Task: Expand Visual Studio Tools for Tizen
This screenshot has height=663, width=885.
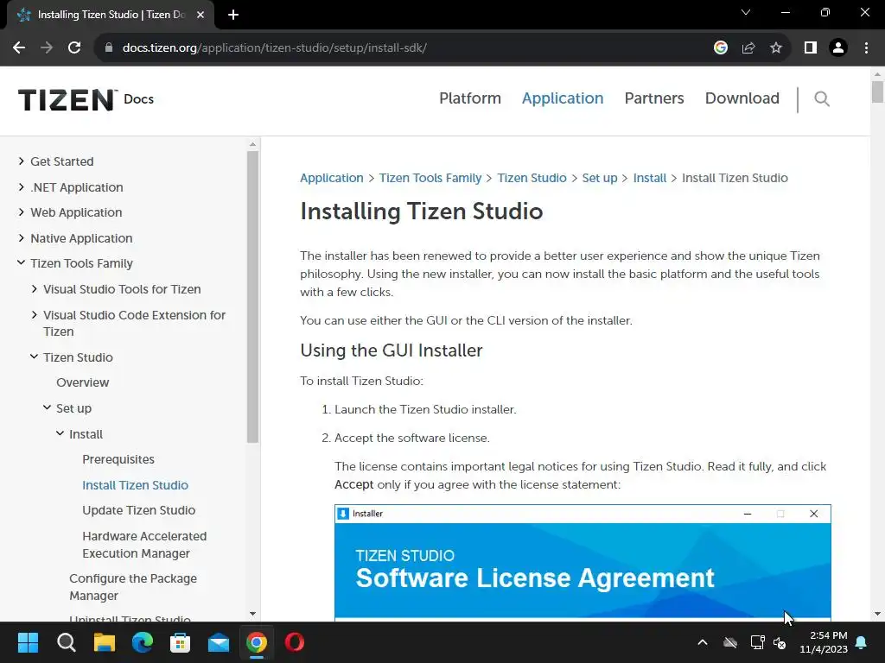Action: tap(34, 288)
